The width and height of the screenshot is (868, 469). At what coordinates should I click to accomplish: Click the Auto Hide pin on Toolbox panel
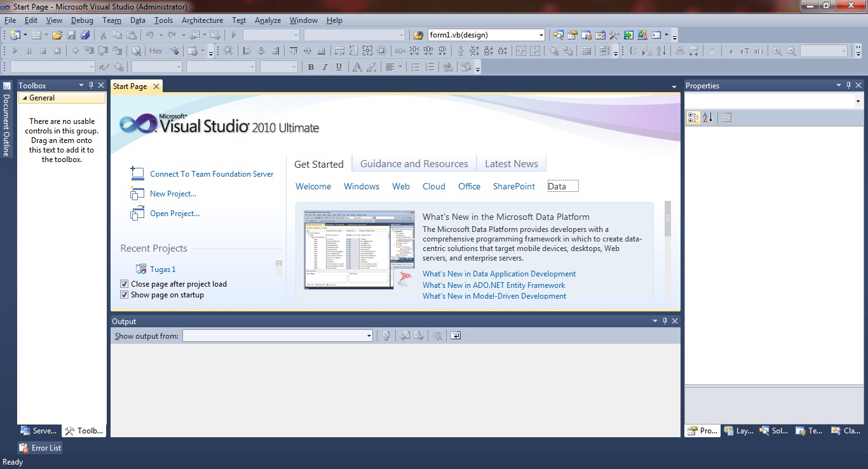[x=91, y=85]
